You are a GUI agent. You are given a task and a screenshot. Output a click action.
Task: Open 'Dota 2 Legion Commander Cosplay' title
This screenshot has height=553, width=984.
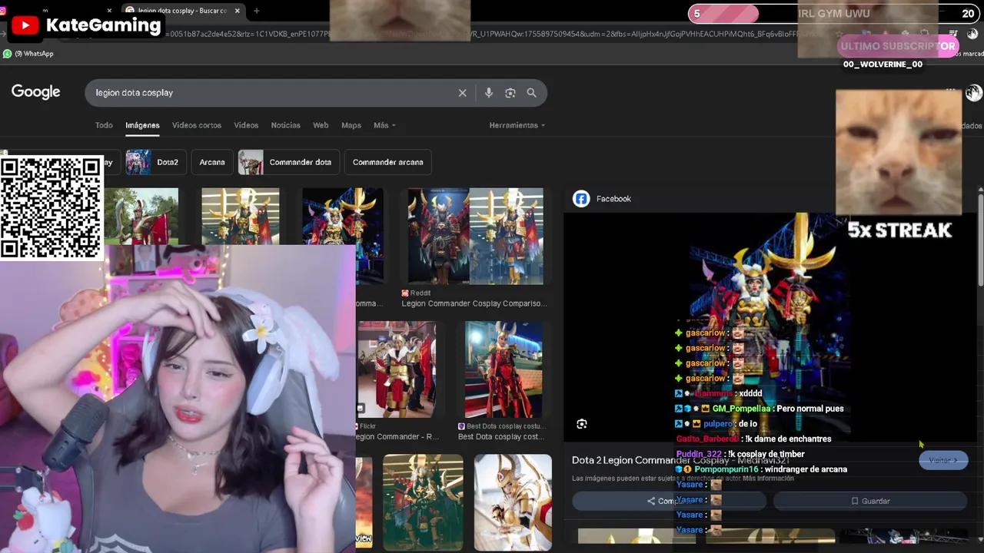(x=680, y=460)
